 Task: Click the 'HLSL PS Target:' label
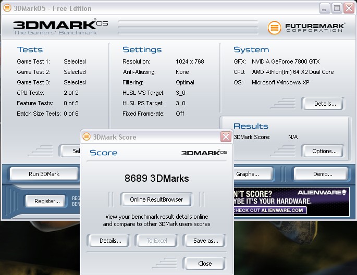click(x=143, y=103)
